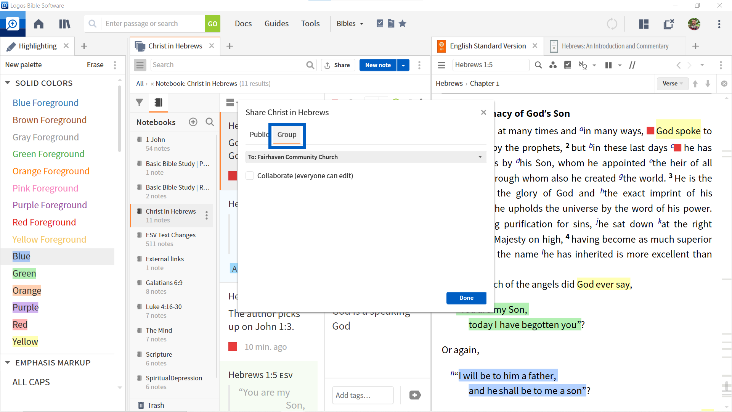This screenshot has width=732, height=412.
Task: Collapse the EMPHASIS MARKUP section
Action: tap(7, 363)
